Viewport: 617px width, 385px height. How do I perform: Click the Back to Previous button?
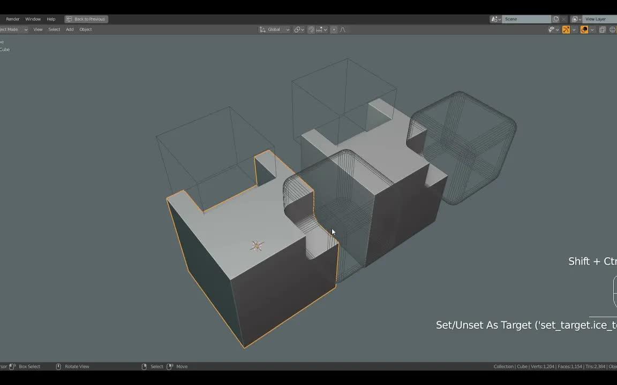click(x=86, y=19)
